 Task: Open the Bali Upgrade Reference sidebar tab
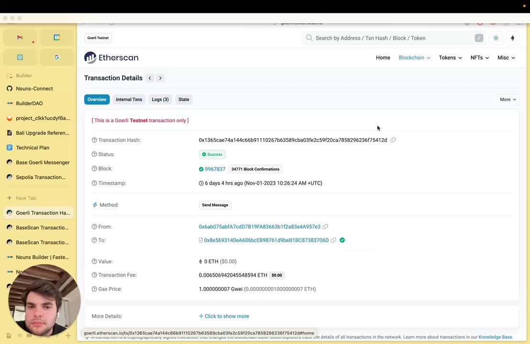39,133
